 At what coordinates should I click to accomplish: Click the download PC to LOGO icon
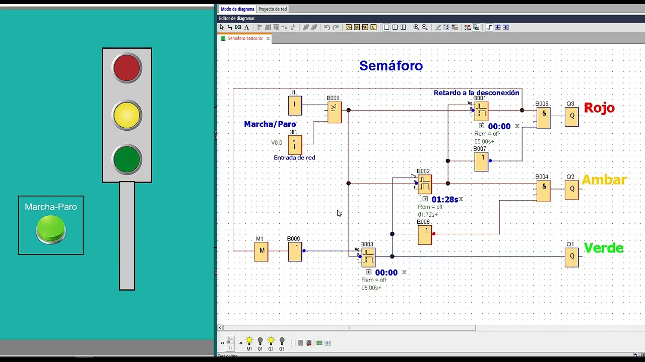[x=498, y=27]
